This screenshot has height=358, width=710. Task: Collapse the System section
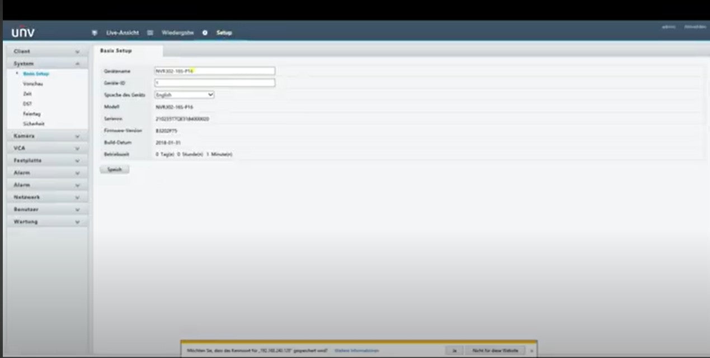(77, 64)
